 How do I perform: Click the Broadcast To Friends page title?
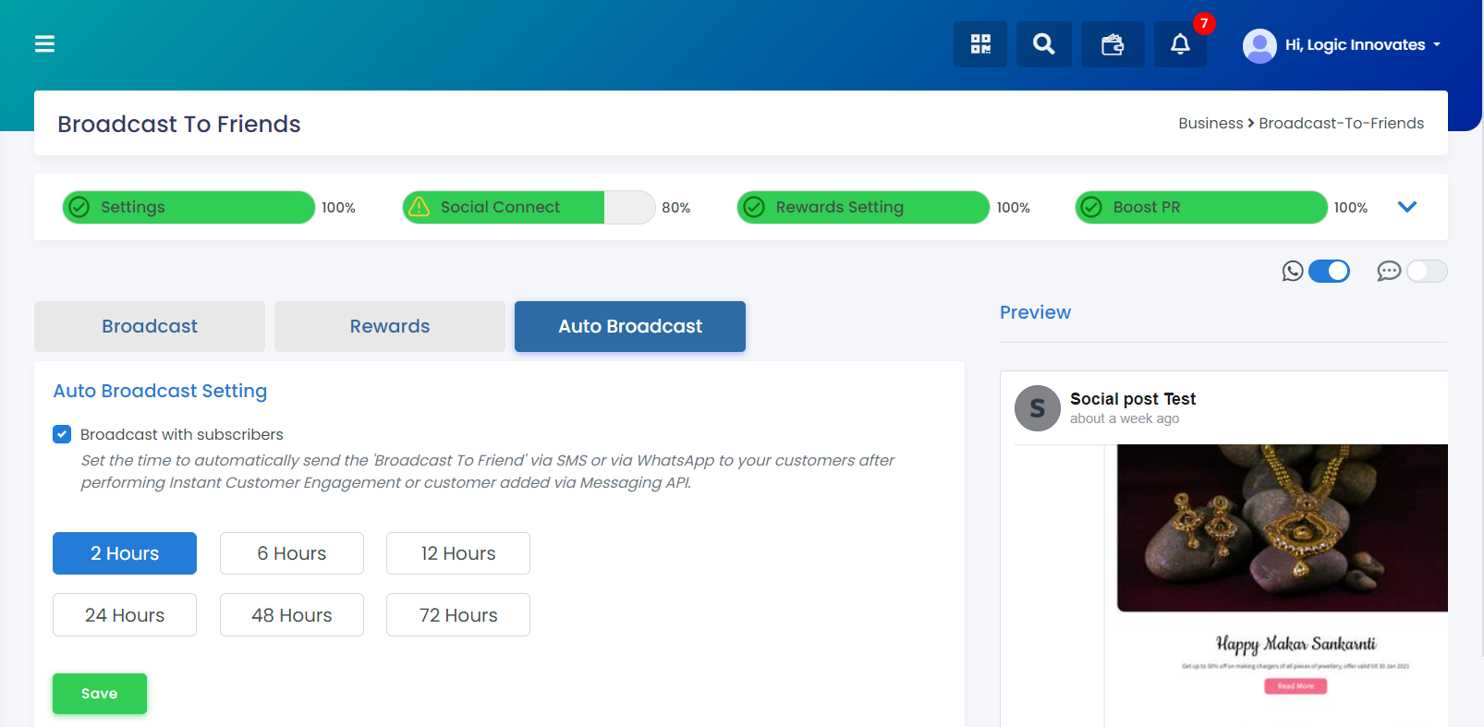pos(179,124)
